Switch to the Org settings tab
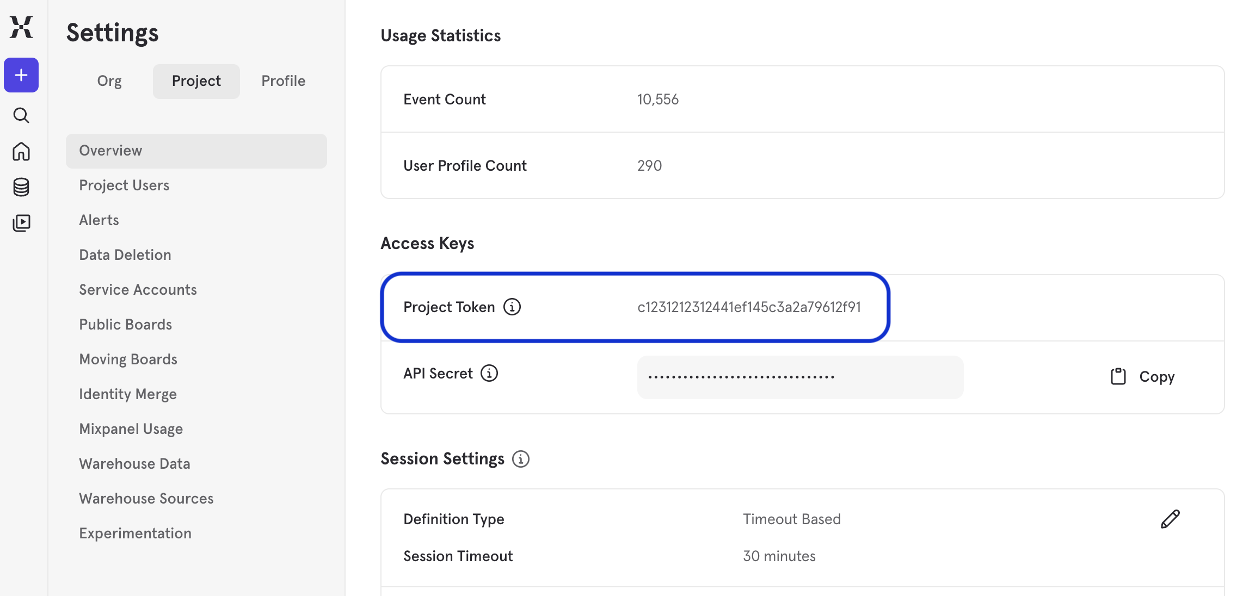Screen dimensions: 1243x596 coord(109,81)
